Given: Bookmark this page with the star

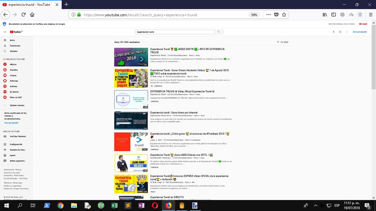Looking at the screenshot, I should click(x=284, y=15).
